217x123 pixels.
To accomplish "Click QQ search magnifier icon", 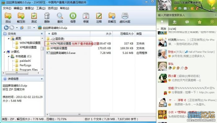I will tap(215, 15).
